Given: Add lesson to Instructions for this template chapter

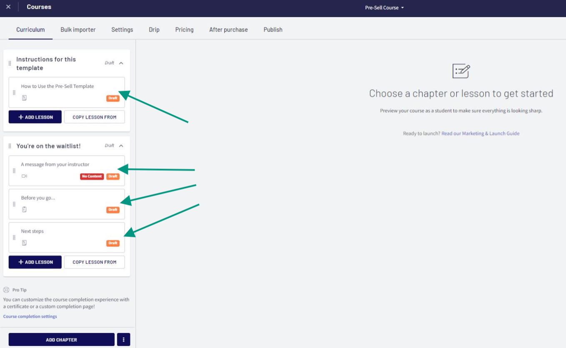Looking at the screenshot, I should click(x=35, y=117).
